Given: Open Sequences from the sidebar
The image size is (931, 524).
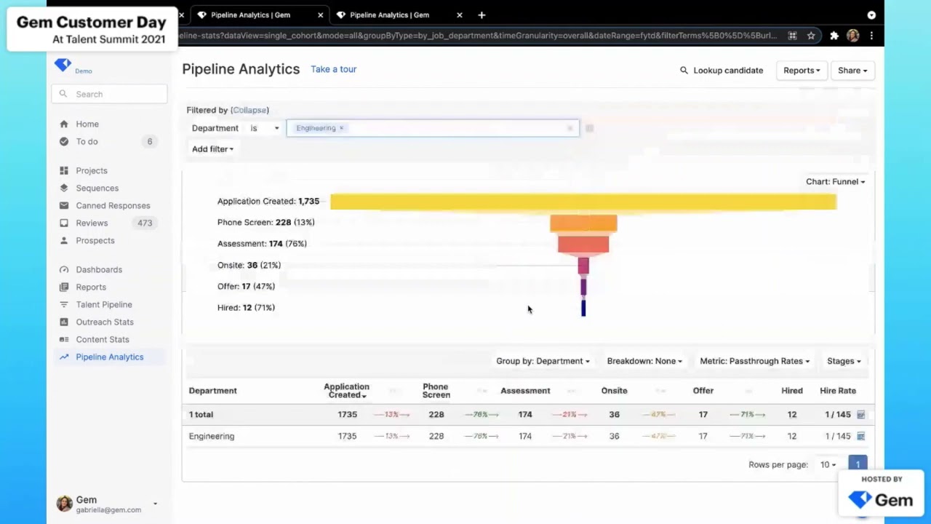Looking at the screenshot, I should [x=97, y=188].
